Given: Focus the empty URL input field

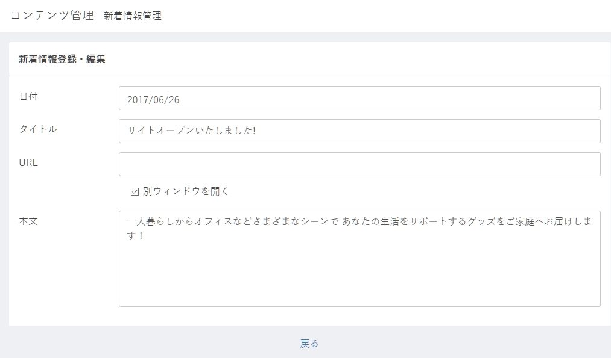Looking at the screenshot, I should coord(359,164).
